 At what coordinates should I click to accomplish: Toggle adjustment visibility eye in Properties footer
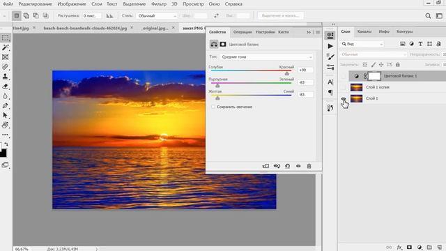pyautogui.click(x=298, y=166)
